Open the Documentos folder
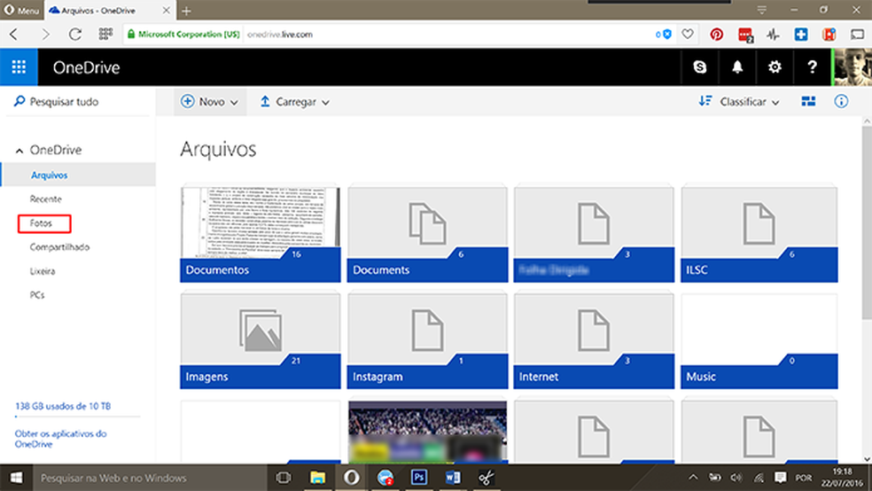 click(261, 235)
